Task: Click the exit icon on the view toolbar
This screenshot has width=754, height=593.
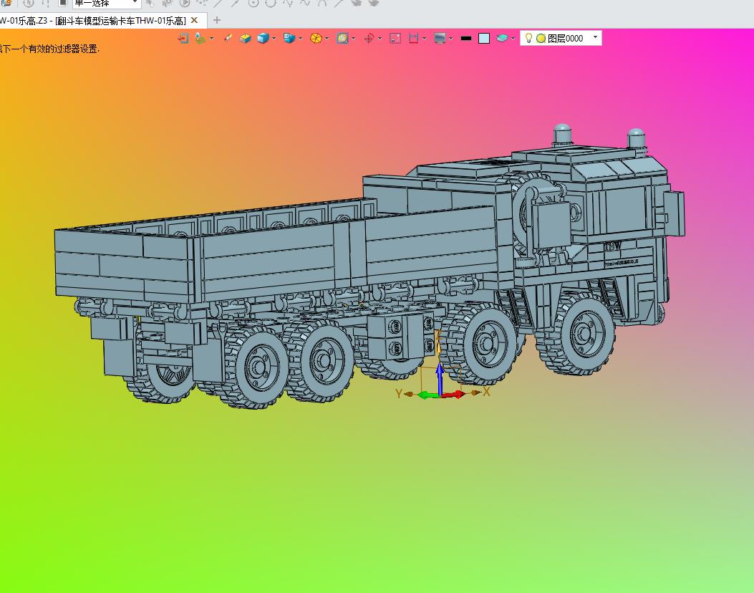Action: point(183,39)
